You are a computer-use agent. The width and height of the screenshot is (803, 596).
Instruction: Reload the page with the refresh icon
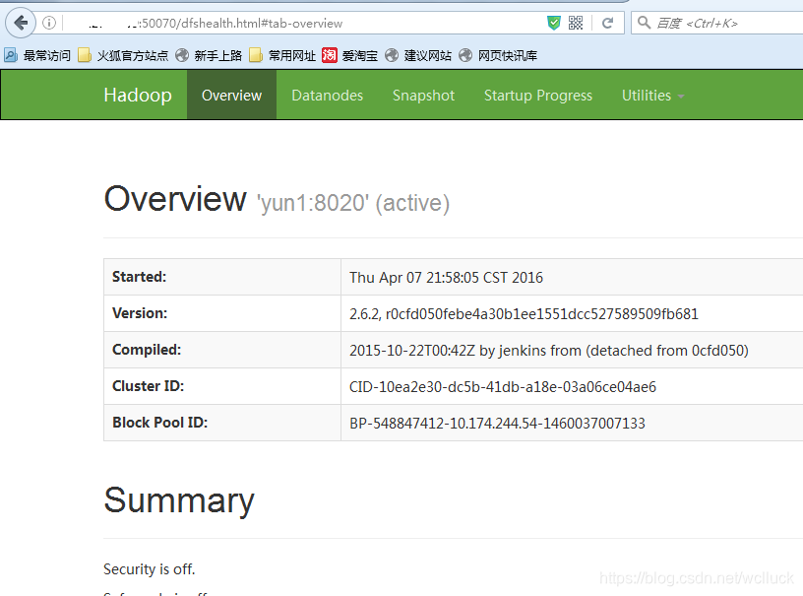607,23
